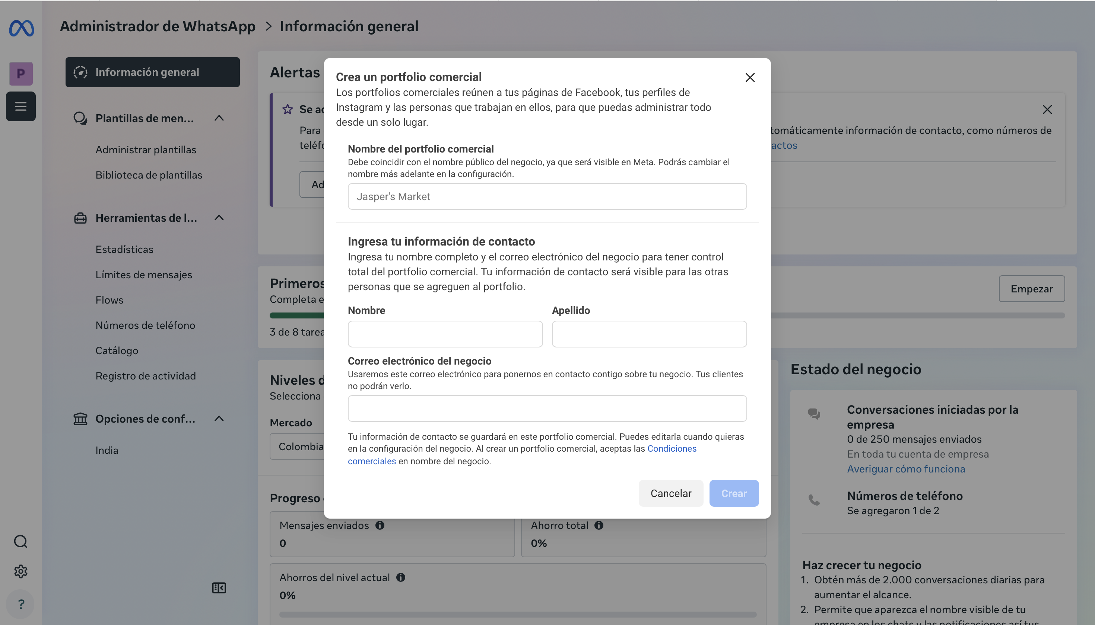Click info icon next to Mensajes enviados
The image size is (1095, 625).
click(x=380, y=525)
